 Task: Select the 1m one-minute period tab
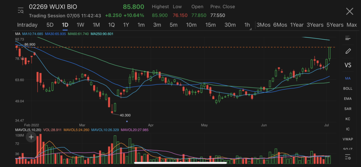(x=141, y=25)
